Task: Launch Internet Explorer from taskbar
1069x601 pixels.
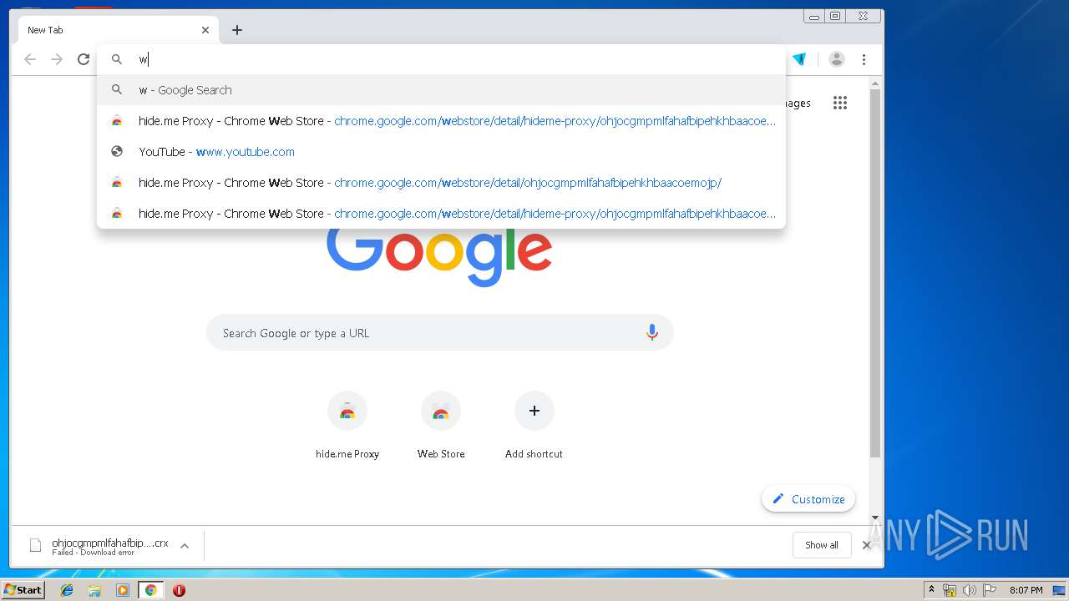Action: 67,590
